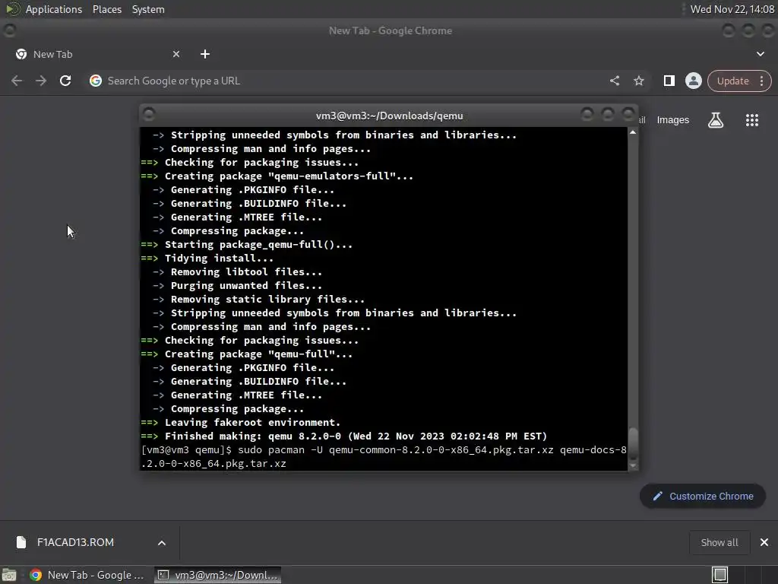Click the terminal scrollbar thumb
The height and width of the screenshot is (584, 778).
coord(633,443)
